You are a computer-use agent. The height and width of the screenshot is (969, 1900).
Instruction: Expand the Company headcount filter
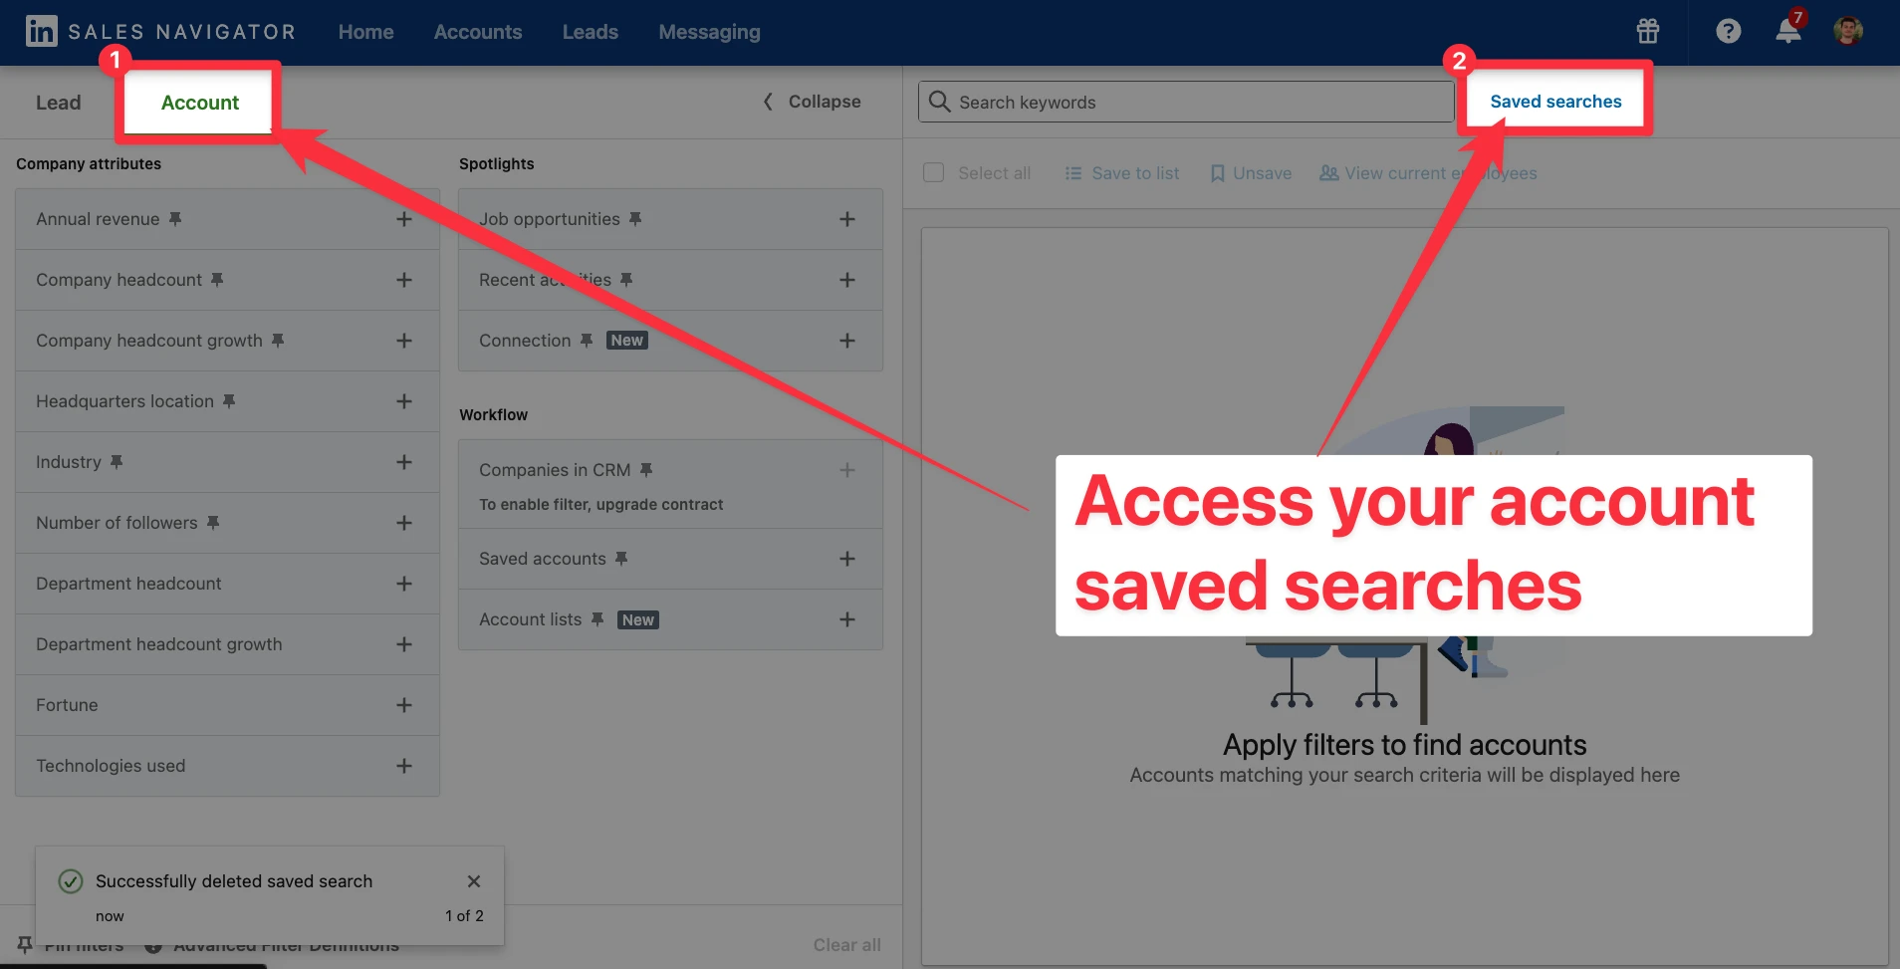coord(403,280)
